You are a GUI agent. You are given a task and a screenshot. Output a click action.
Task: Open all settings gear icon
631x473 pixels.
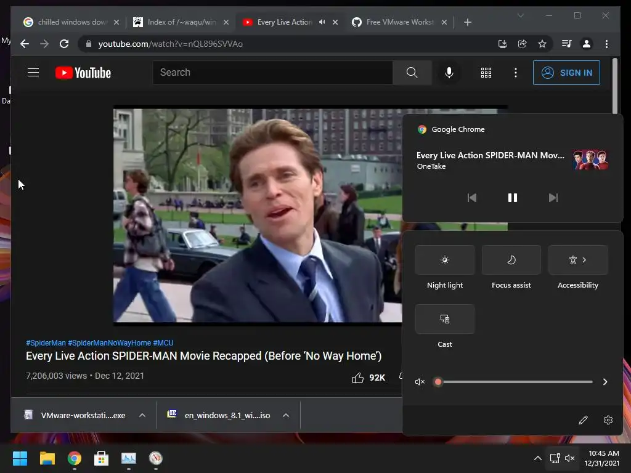tap(608, 420)
